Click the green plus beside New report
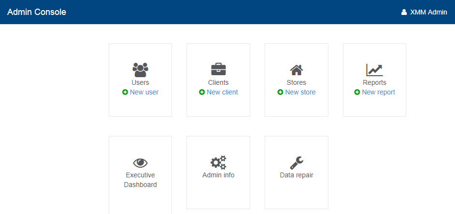The width and height of the screenshot is (455, 214). pos(357,93)
